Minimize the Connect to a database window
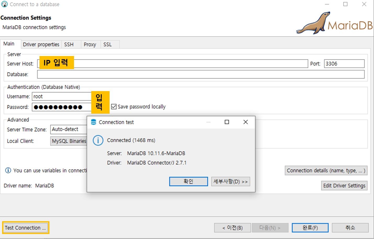Screen dimensions: 374x239 coord(327,4)
